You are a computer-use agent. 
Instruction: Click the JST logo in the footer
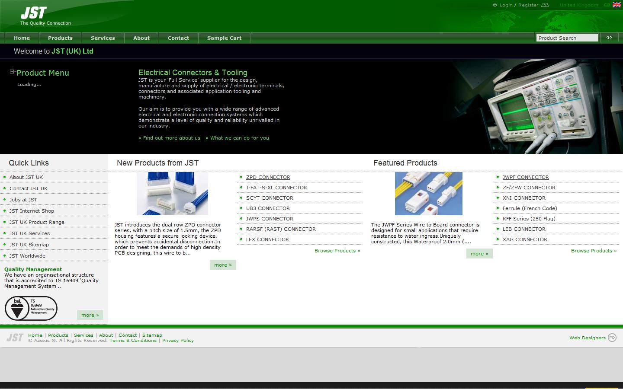[x=15, y=337]
